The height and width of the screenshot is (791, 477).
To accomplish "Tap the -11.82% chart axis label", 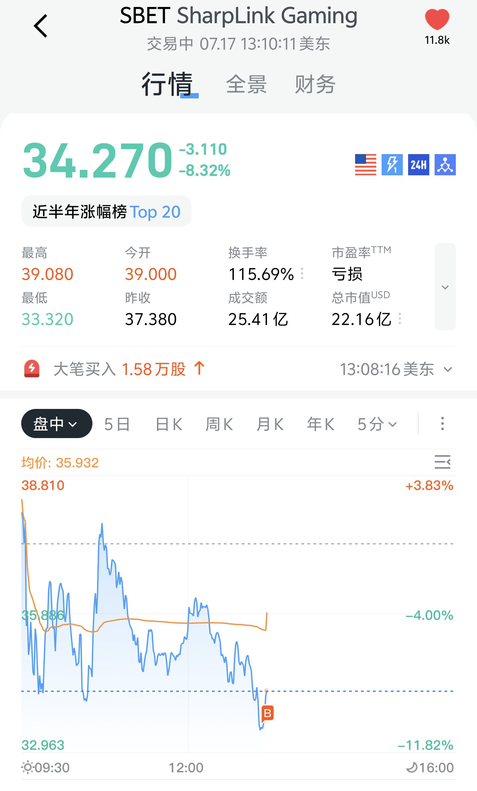I will point(425,745).
